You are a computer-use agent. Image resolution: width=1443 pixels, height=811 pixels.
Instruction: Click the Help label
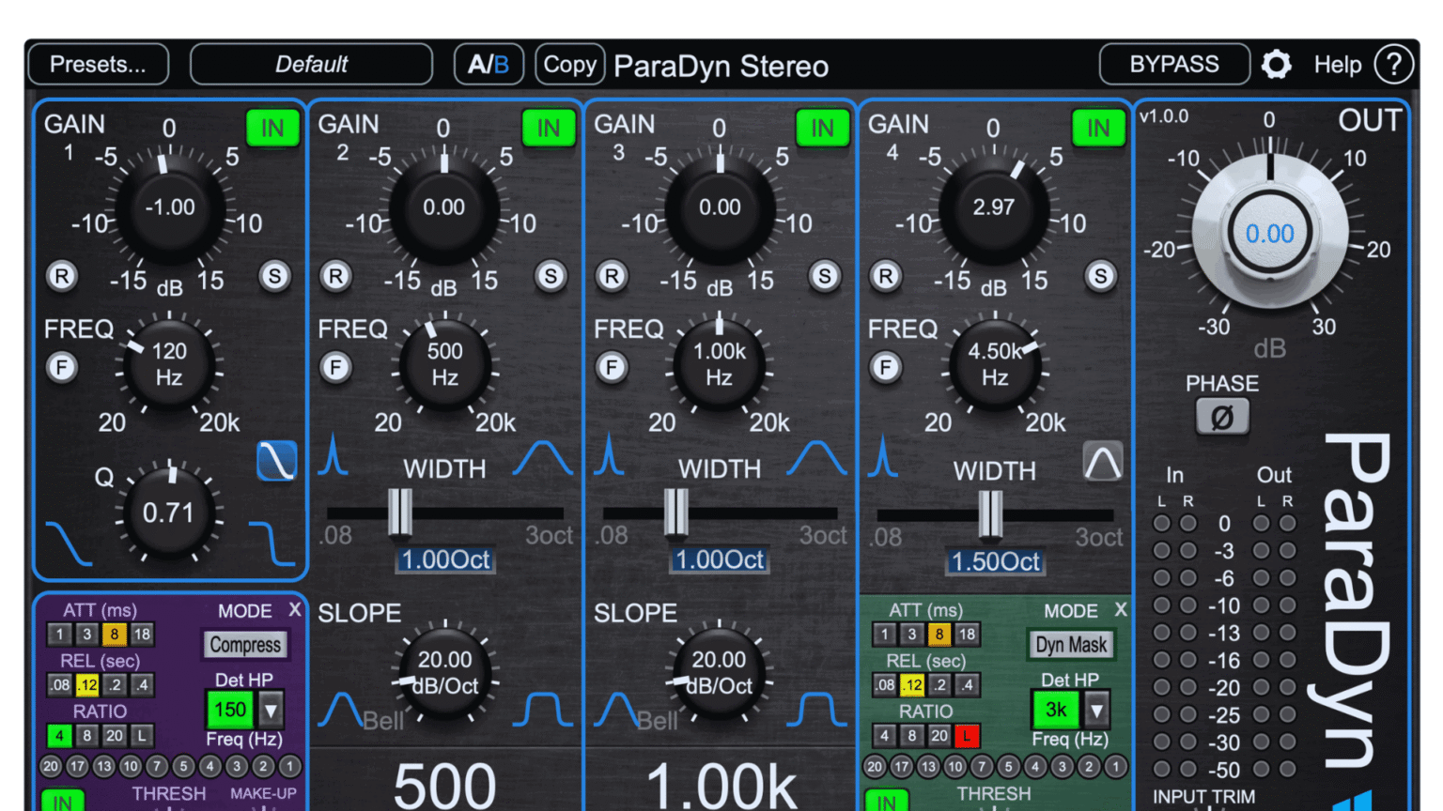(x=1338, y=65)
